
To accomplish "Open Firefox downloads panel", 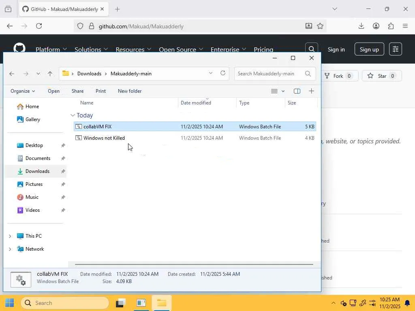I will 361,26.
